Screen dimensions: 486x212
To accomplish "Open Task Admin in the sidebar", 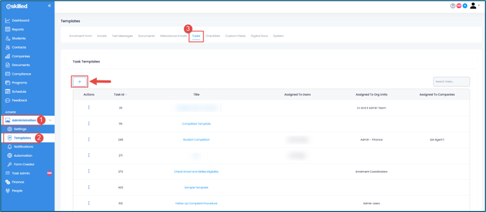I will 22,173.
